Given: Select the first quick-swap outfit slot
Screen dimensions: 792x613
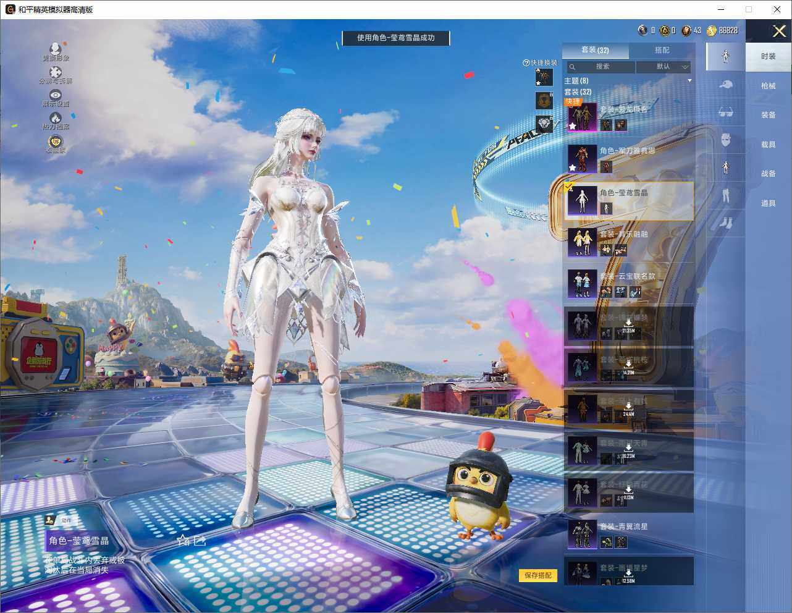Looking at the screenshot, I should (544, 77).
